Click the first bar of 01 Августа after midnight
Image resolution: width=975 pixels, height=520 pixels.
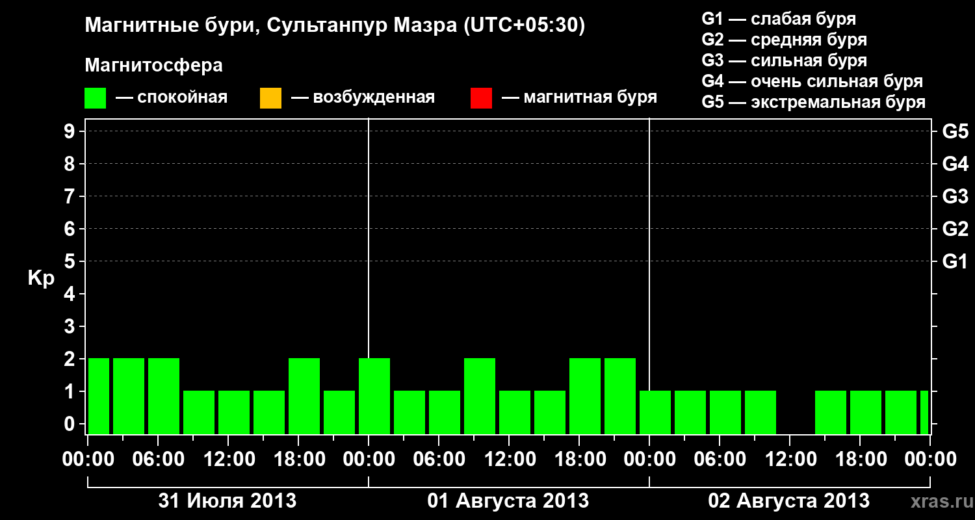tap(374, 396)
